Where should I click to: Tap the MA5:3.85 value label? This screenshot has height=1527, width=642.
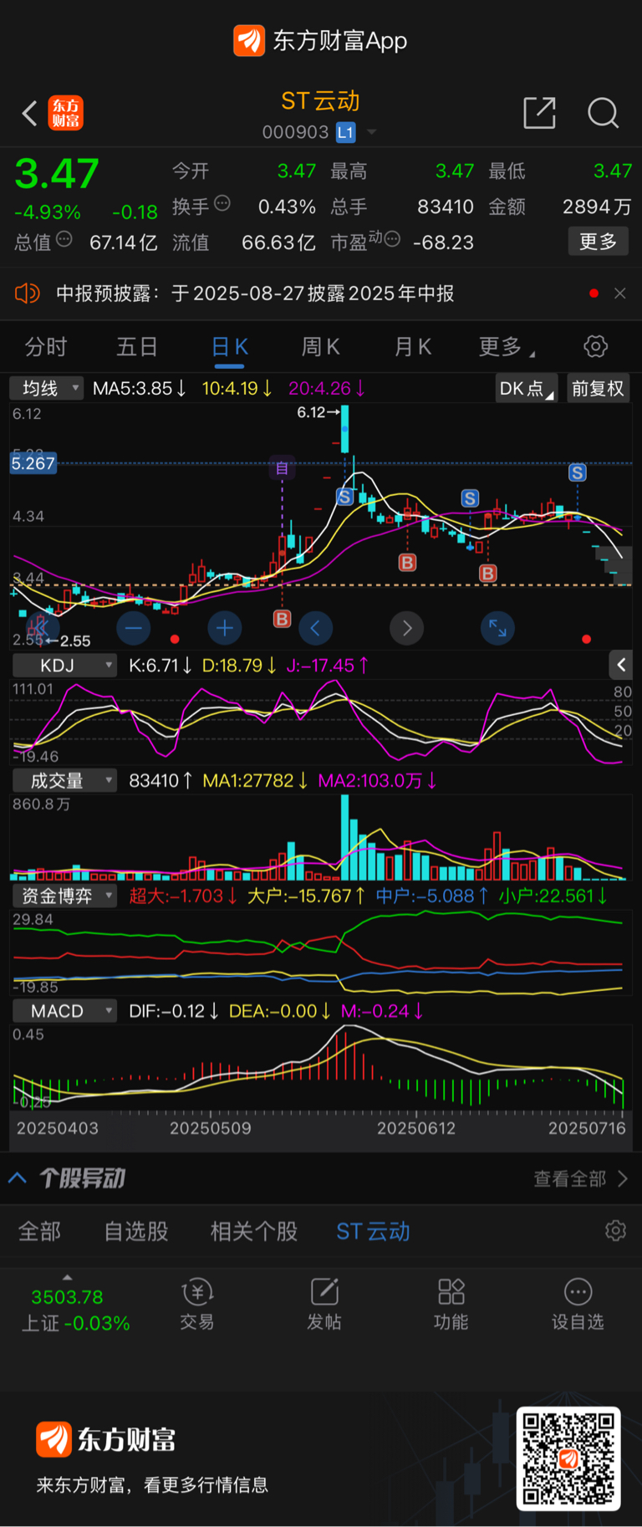[x=139, y=389]
